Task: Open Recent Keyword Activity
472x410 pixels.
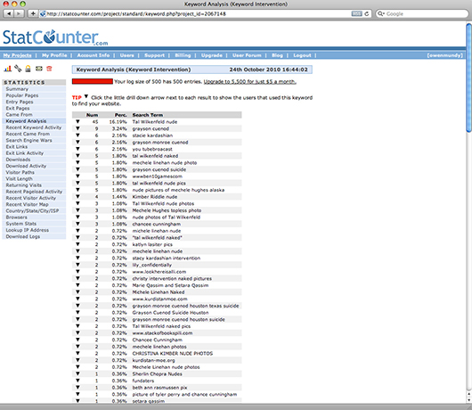Action: pos(34,127)
